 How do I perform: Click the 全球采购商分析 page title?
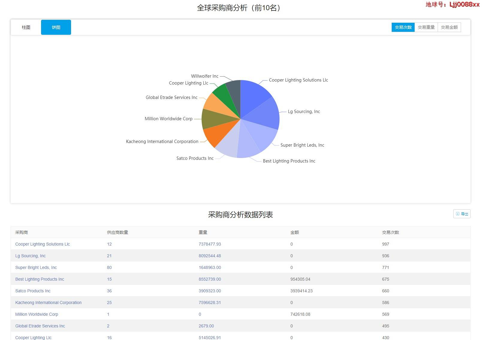(x=240, y=8)
